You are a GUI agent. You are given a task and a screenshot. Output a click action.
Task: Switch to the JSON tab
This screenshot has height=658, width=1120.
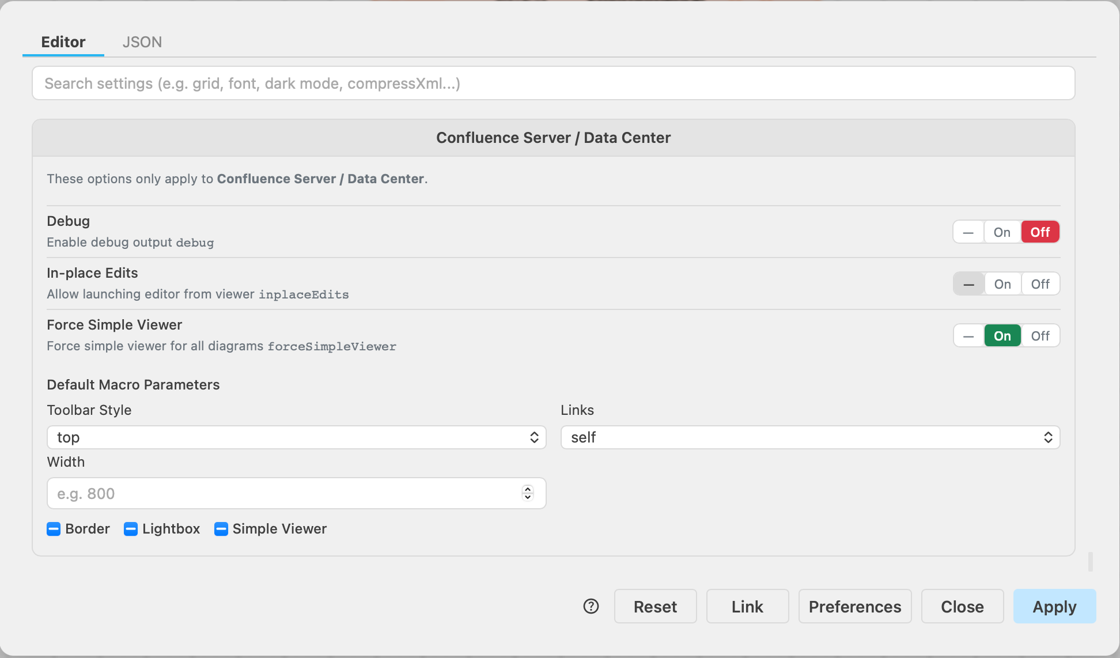(142, 42)
